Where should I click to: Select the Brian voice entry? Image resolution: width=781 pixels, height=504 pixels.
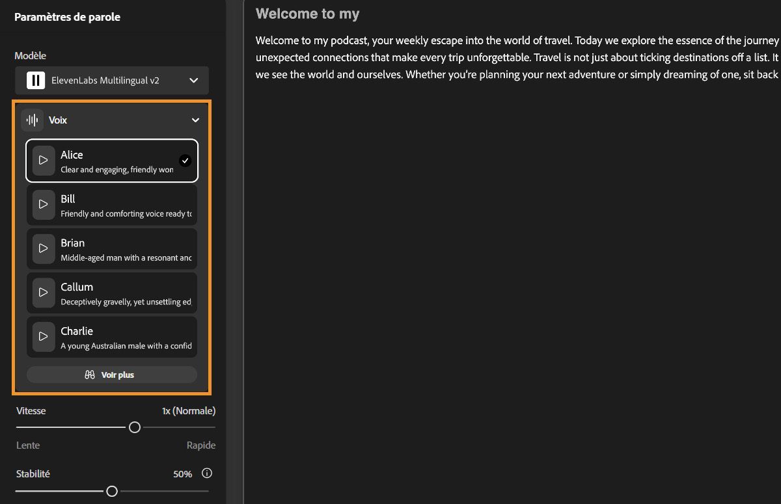tap(124, 248)
